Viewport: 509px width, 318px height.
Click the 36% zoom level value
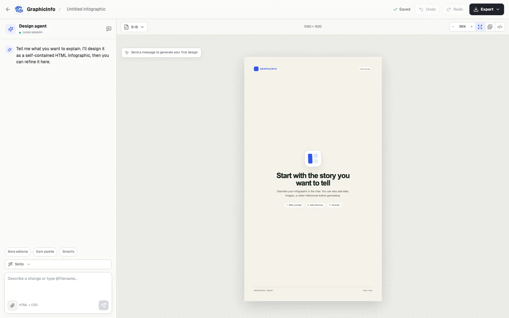pos(462,27)
